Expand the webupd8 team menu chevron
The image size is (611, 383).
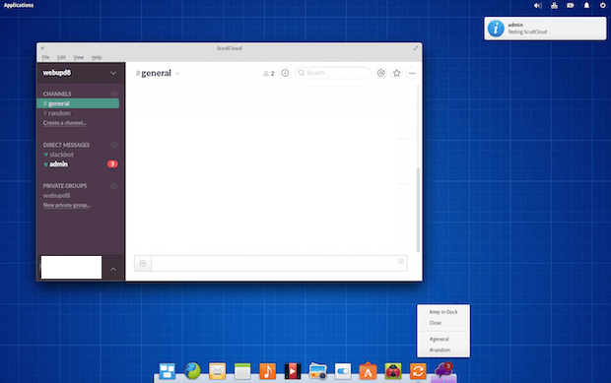[x=113, y=73]
